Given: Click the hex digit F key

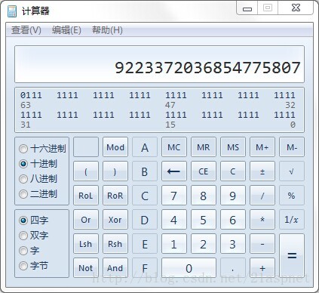Looking at the screenshot, I should coord(145,268).
